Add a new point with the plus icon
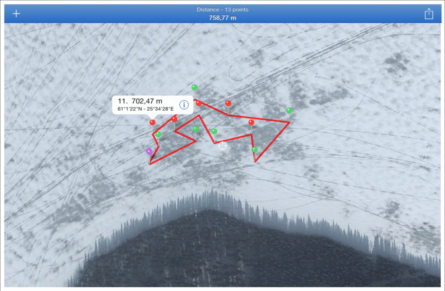Image resolution: width=445 pixels, height=291 pixels. click(16, 13)
